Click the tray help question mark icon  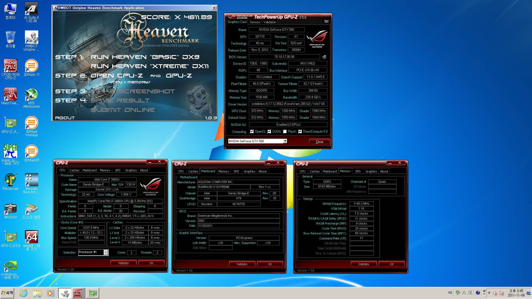pos(477,293)
